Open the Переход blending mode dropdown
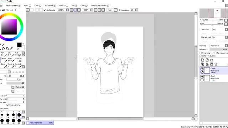The height and width of the screenshot is (128, 228). click(x=227, y=46)
